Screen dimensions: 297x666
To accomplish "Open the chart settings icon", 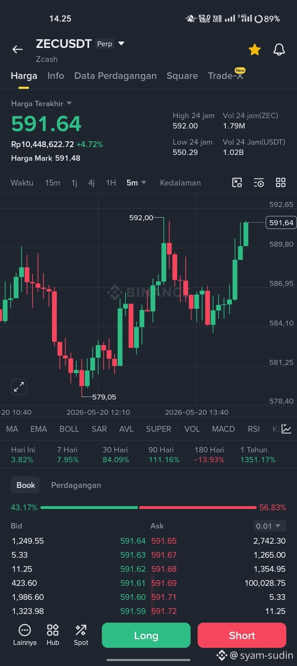I will [x=259, y=183].
